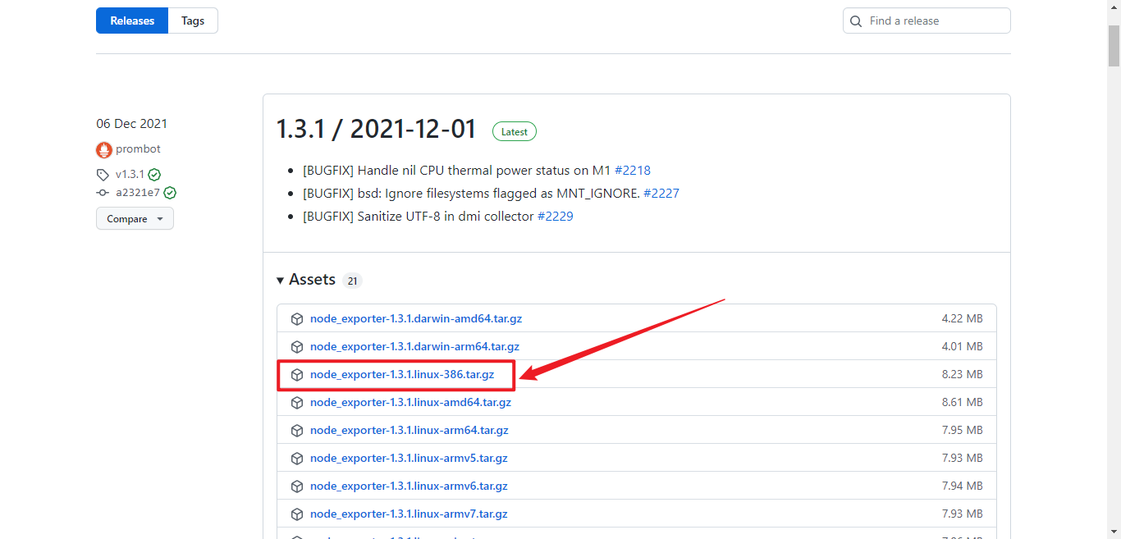Click the scrollbar up arrow

pyautogui.click(x=1114, y=7)
